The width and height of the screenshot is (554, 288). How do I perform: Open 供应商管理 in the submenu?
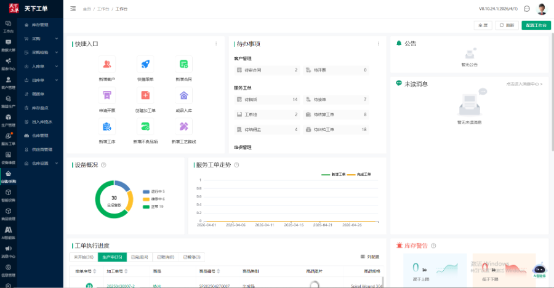(41, 150)
